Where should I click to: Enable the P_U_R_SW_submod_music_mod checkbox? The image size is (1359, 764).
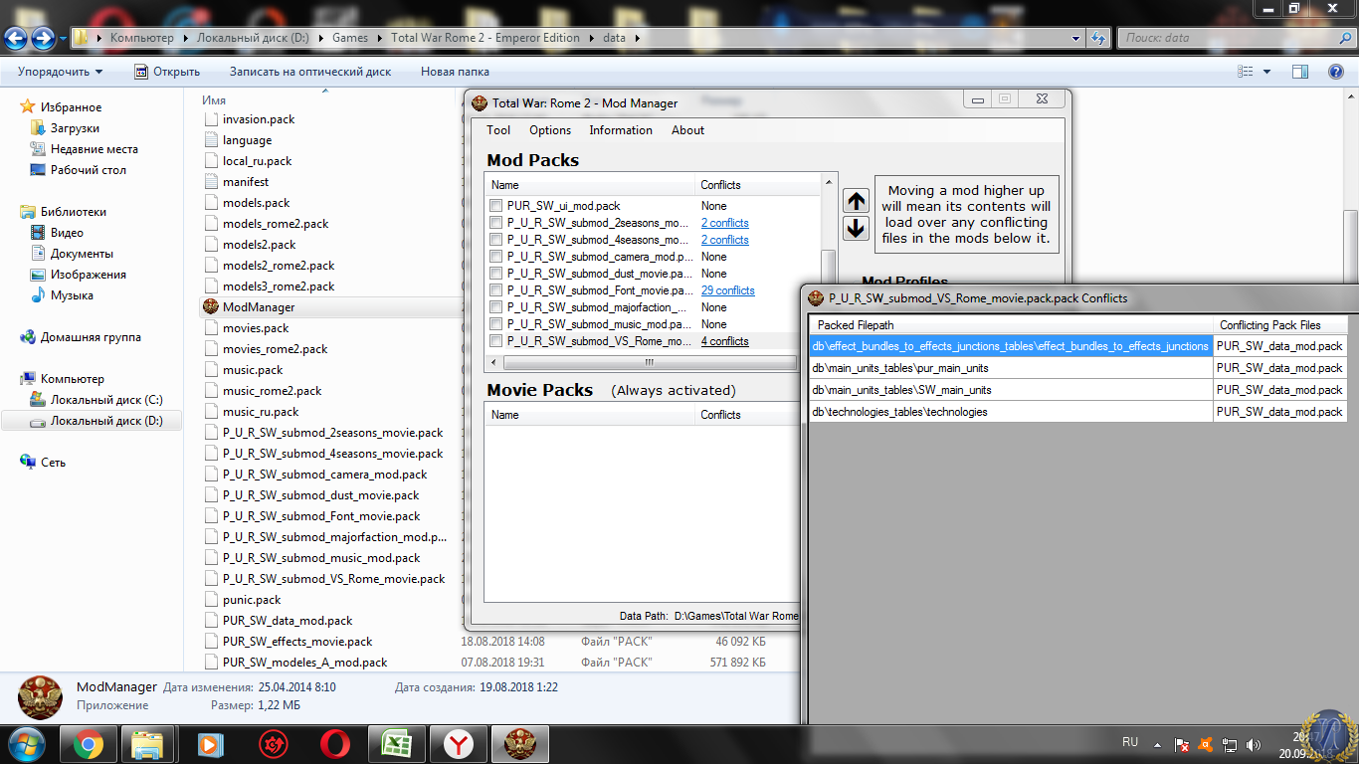coord(495,324)
